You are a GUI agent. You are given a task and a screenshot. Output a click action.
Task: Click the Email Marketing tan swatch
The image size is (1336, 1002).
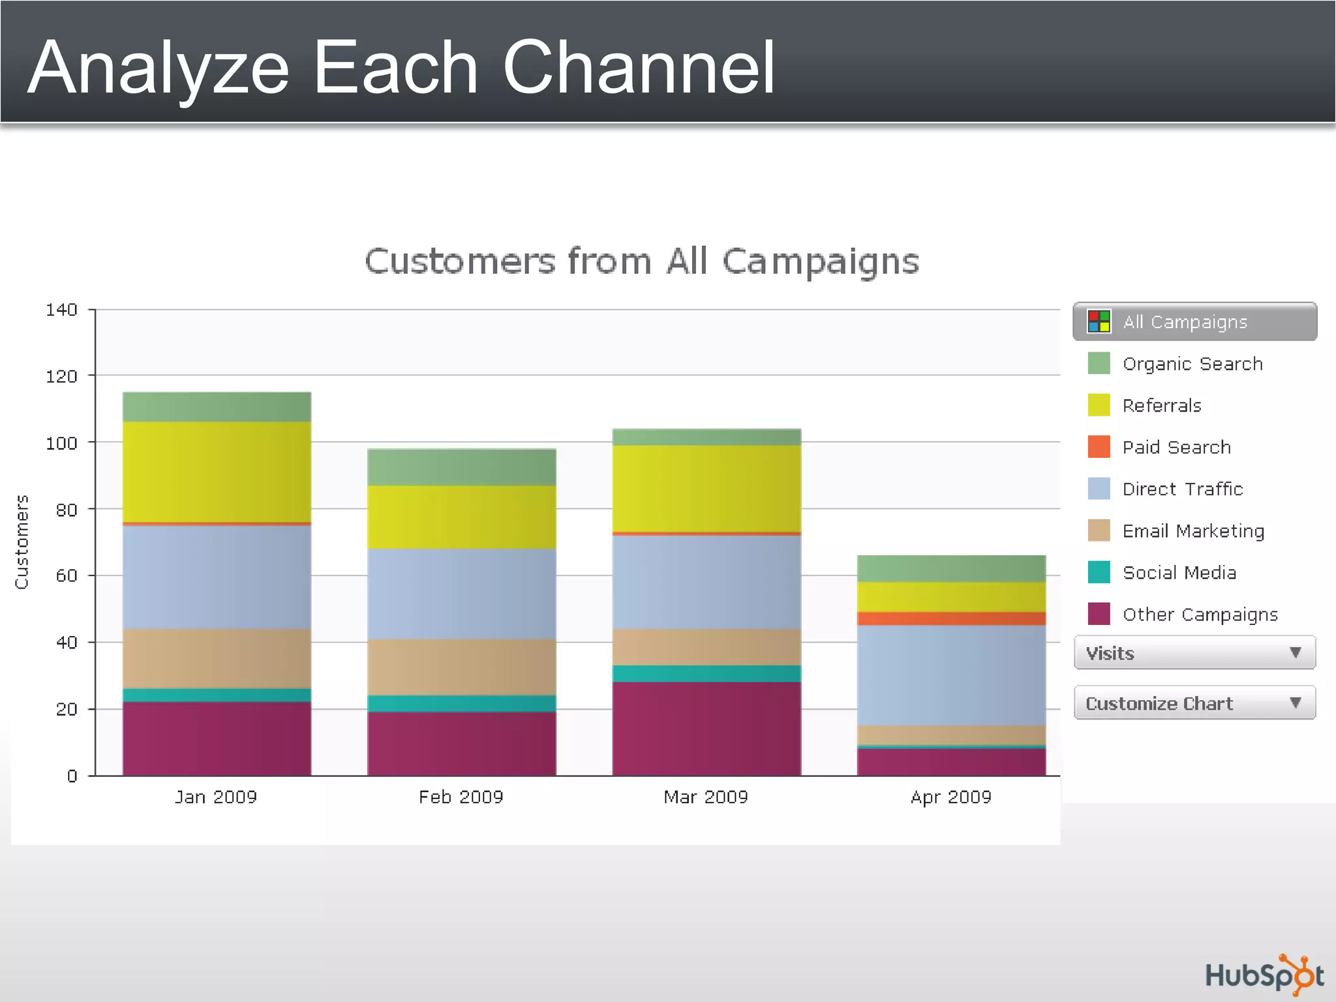(1099, 530)
